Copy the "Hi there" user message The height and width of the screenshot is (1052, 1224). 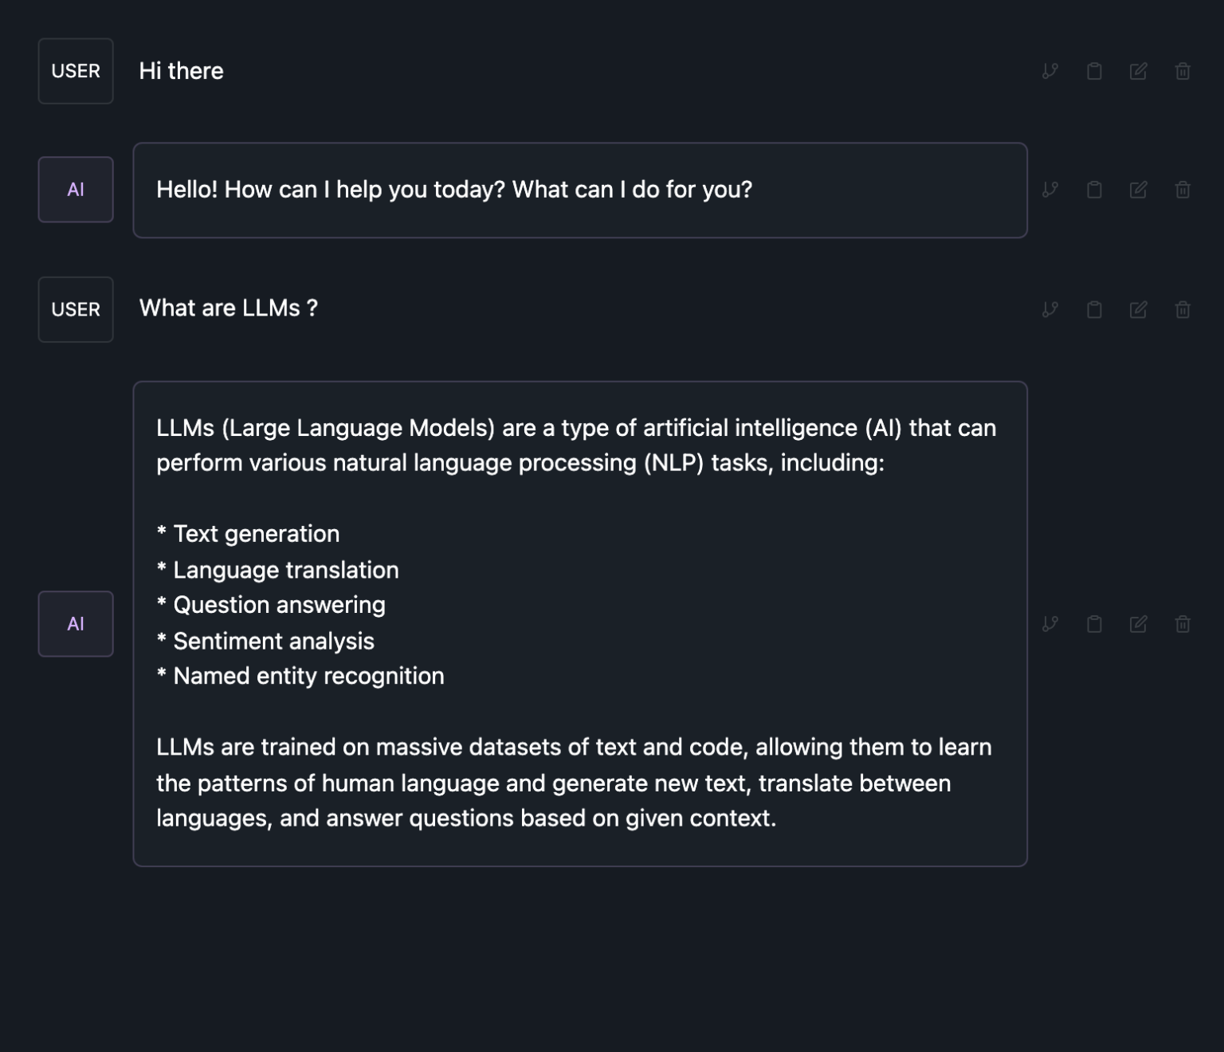click(1094, 71)
